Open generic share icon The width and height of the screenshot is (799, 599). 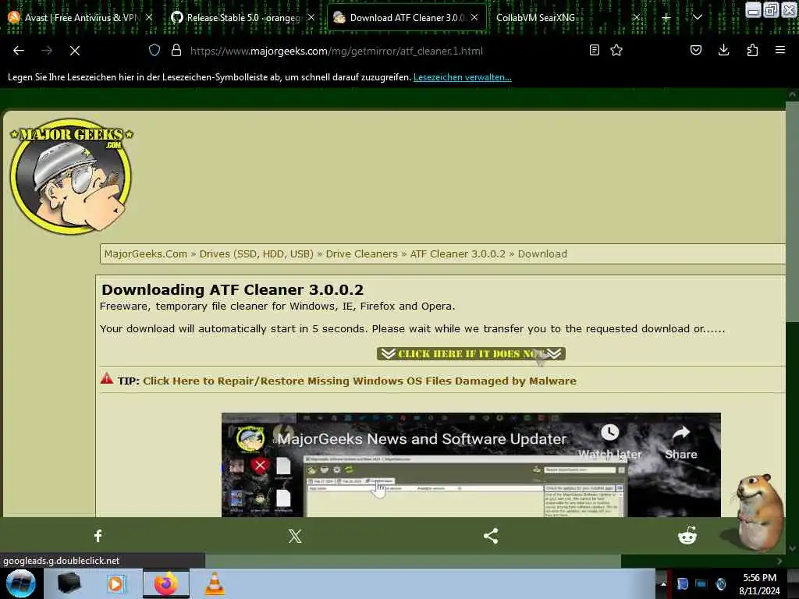491,536
